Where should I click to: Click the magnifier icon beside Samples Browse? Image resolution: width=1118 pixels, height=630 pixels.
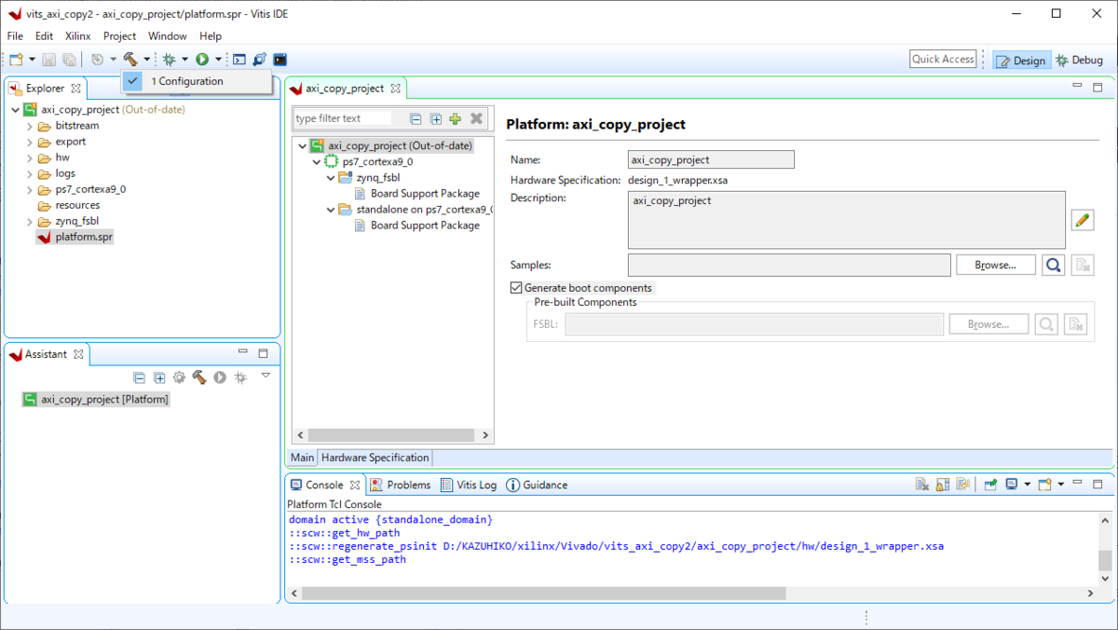point(1053,265)
